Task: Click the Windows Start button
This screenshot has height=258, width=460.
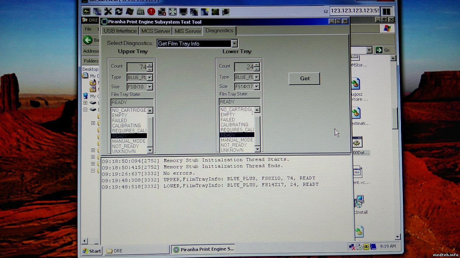Action: (x=92, y=251)
